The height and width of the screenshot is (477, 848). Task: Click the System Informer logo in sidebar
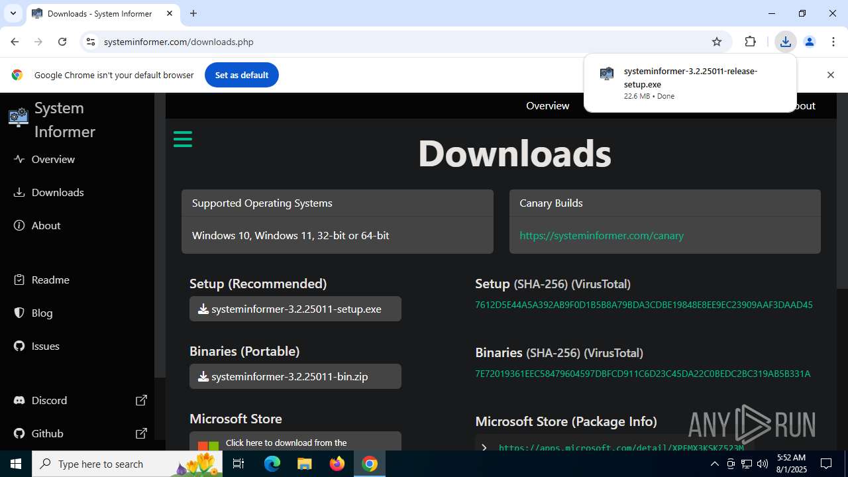click(19, 117)
